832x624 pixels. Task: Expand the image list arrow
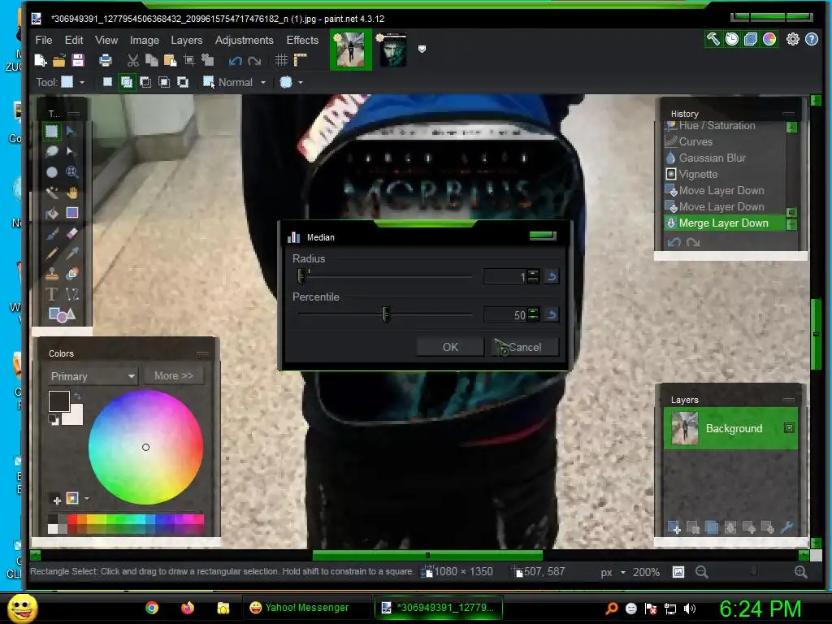point(422,49)
